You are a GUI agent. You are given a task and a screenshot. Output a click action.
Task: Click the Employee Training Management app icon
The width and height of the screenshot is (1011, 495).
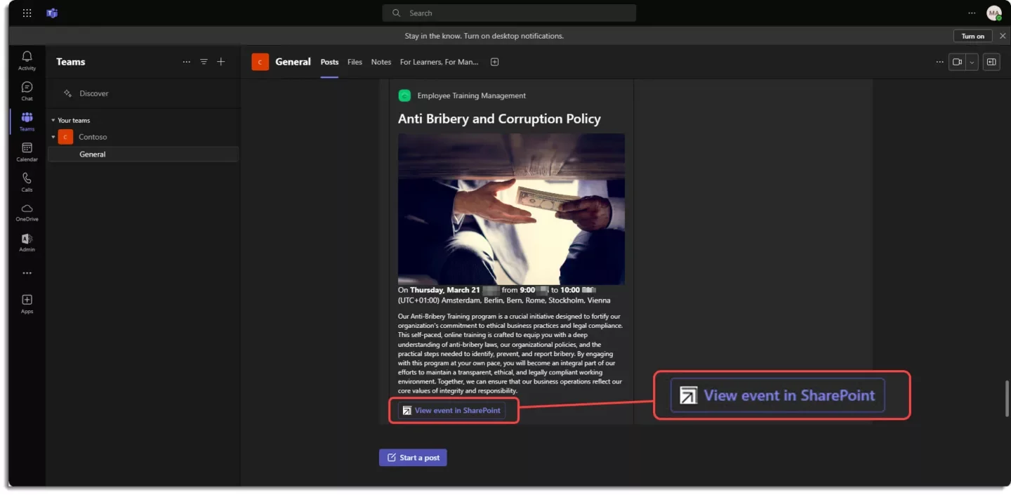coord(404,95)
